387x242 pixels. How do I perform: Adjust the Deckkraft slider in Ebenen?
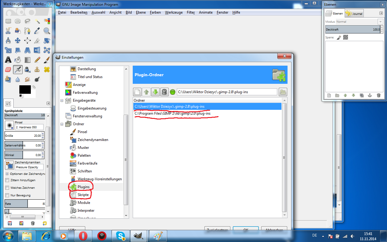(x=353, y=30)
